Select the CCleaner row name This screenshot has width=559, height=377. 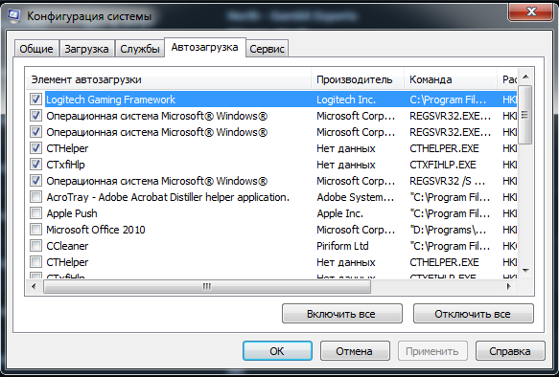67,246
